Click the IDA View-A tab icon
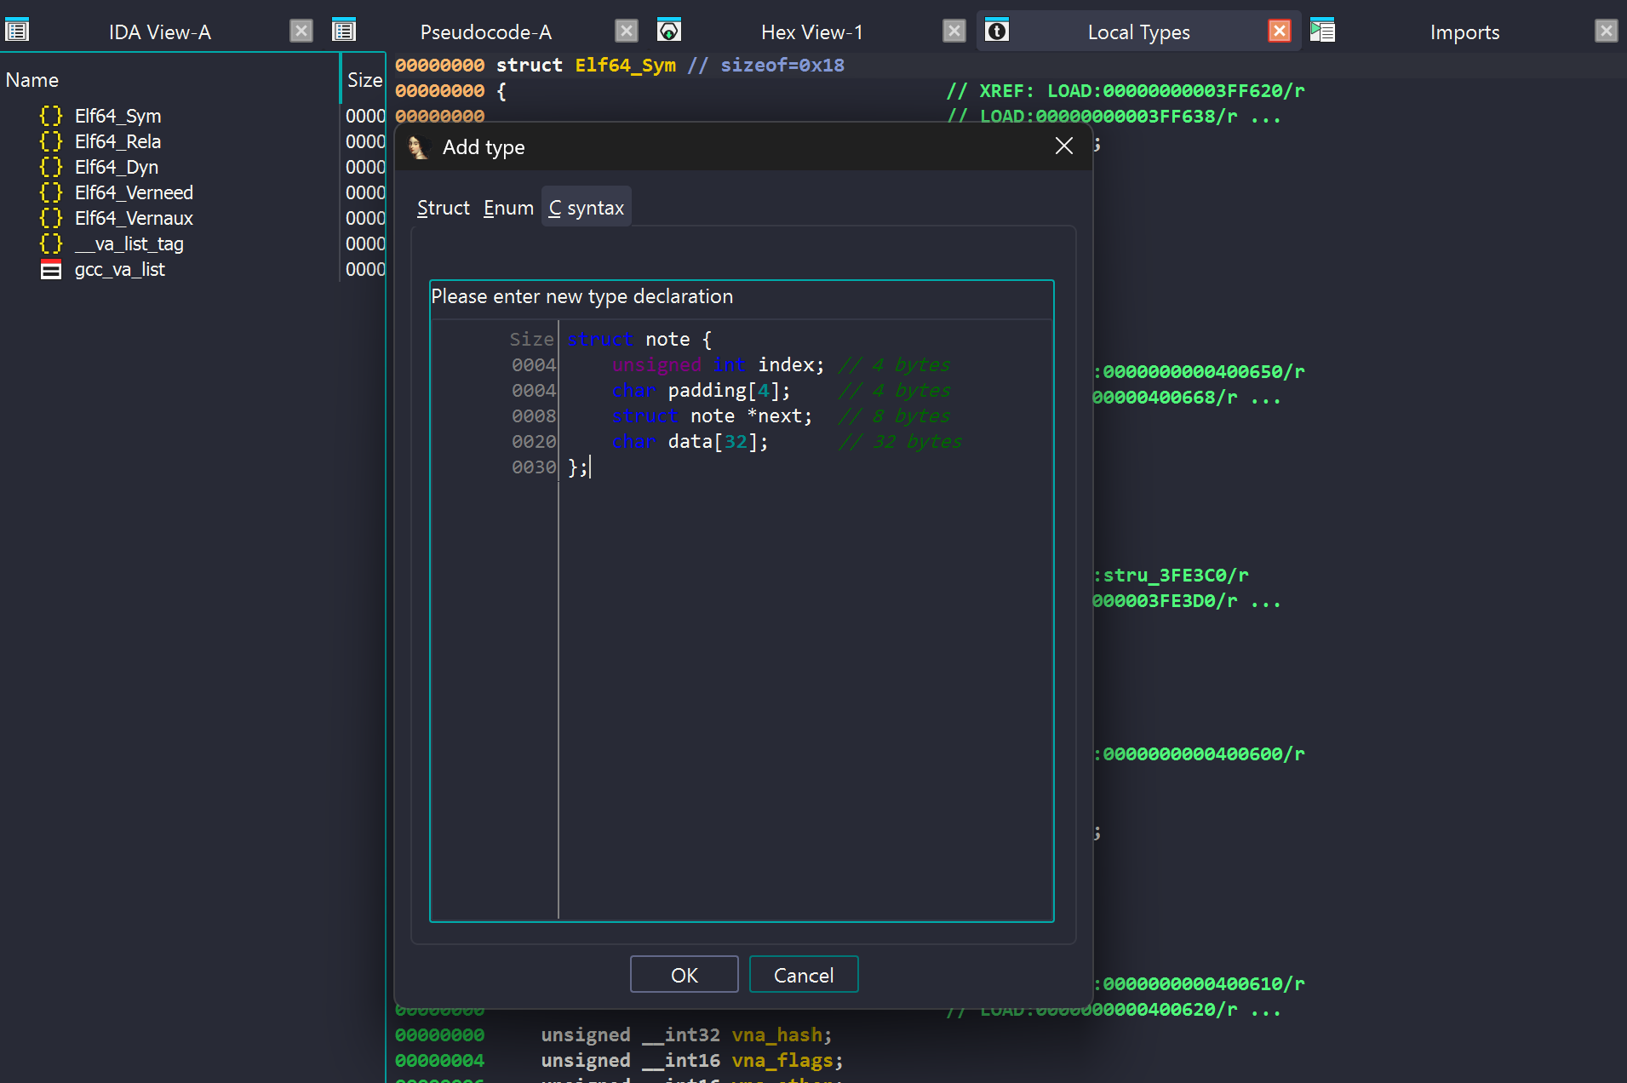The image size is (1627, 1083). 17,32
